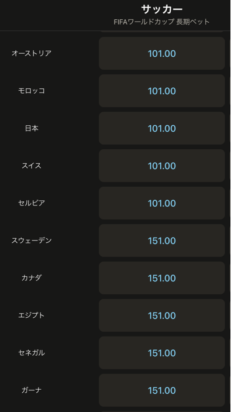Viewport: 231px width, 412px height.
Task: Click the サッカー page title
Action: 161,9
